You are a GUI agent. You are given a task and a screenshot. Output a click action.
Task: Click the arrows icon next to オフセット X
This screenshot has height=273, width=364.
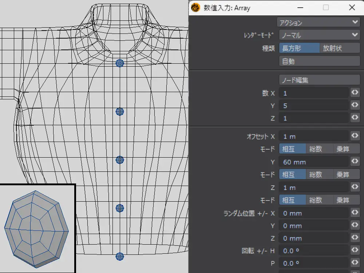click(x=355, y=136)
